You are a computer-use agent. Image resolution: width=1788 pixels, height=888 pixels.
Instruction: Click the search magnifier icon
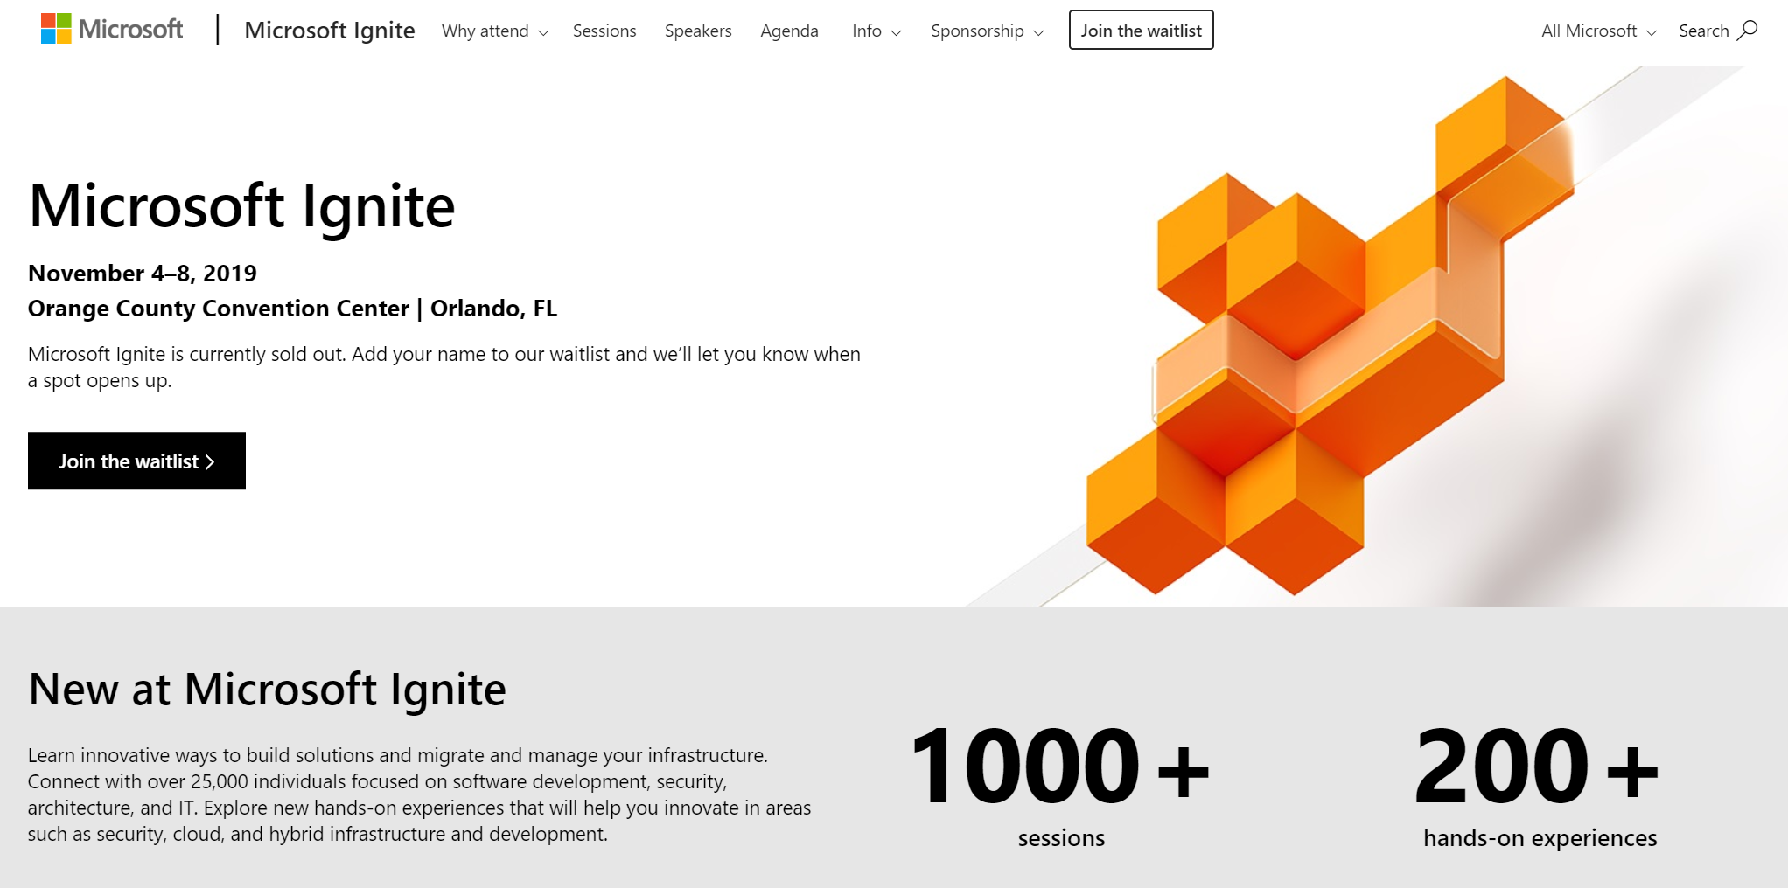point(1747,31)
